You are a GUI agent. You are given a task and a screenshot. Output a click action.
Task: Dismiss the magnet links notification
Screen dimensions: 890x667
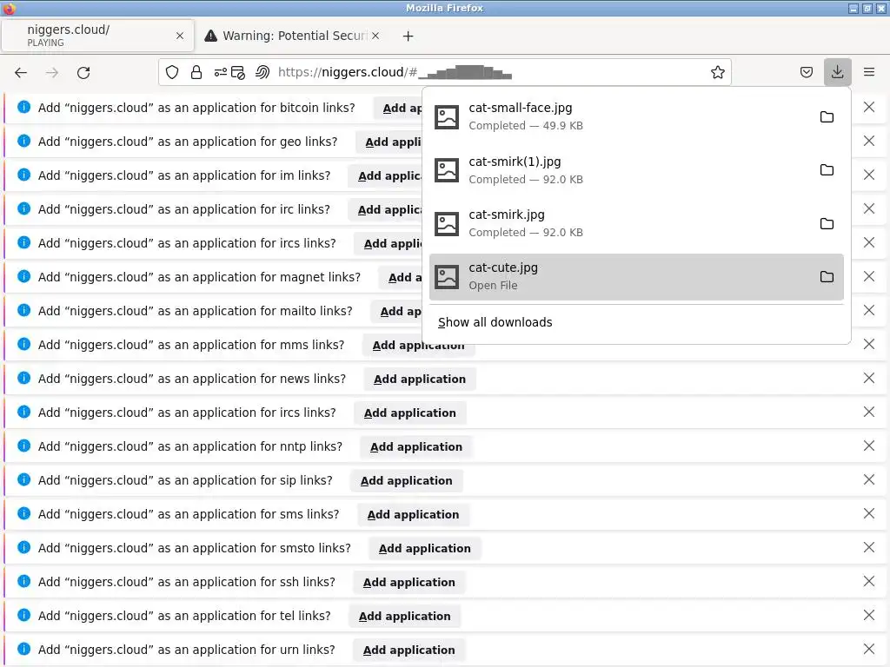point(869,276)
